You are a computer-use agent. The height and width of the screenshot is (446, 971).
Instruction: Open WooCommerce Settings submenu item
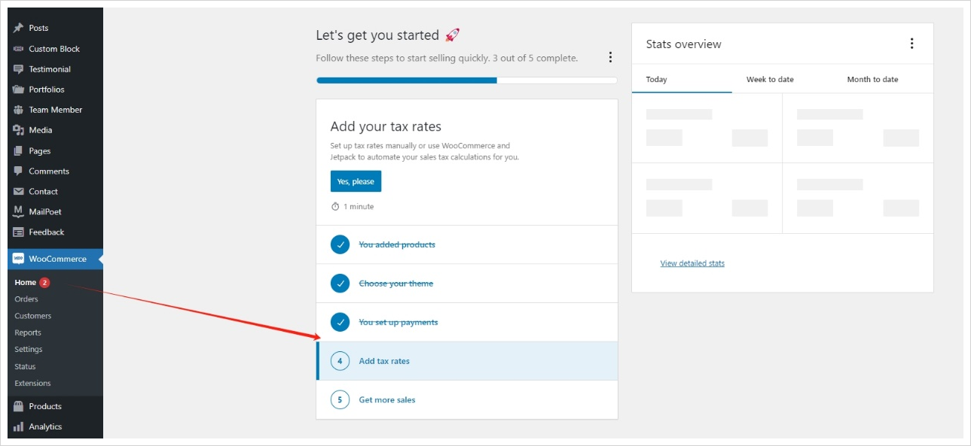tap(29, 350)
